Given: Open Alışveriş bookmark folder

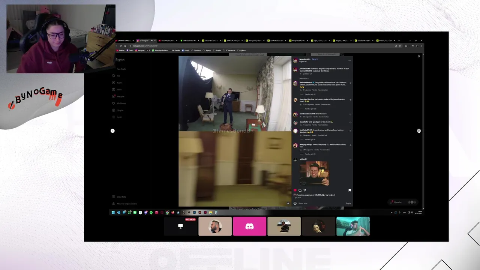Looking at the screenshot, I should 207,50.
